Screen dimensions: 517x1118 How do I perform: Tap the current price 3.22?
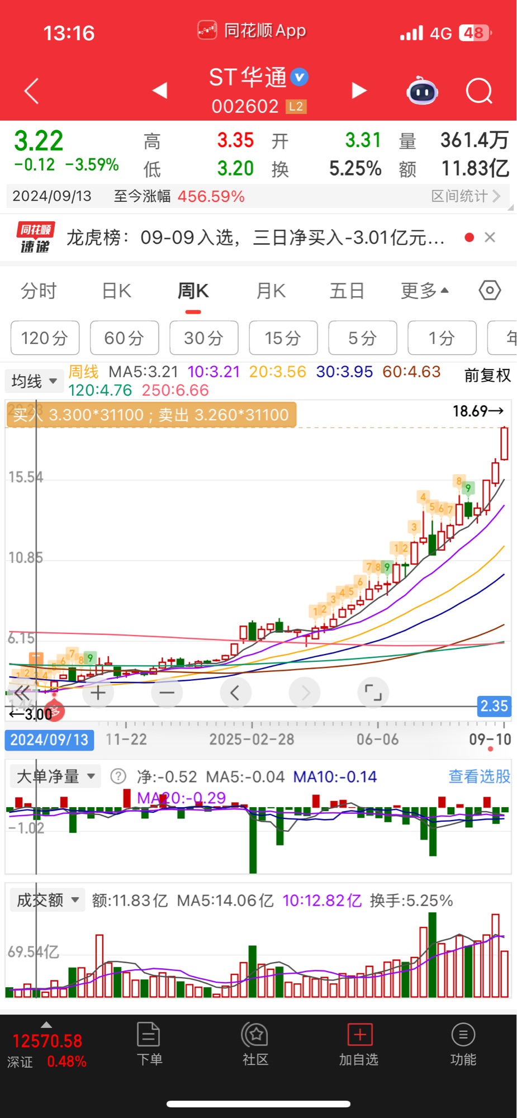coord(39,141)
